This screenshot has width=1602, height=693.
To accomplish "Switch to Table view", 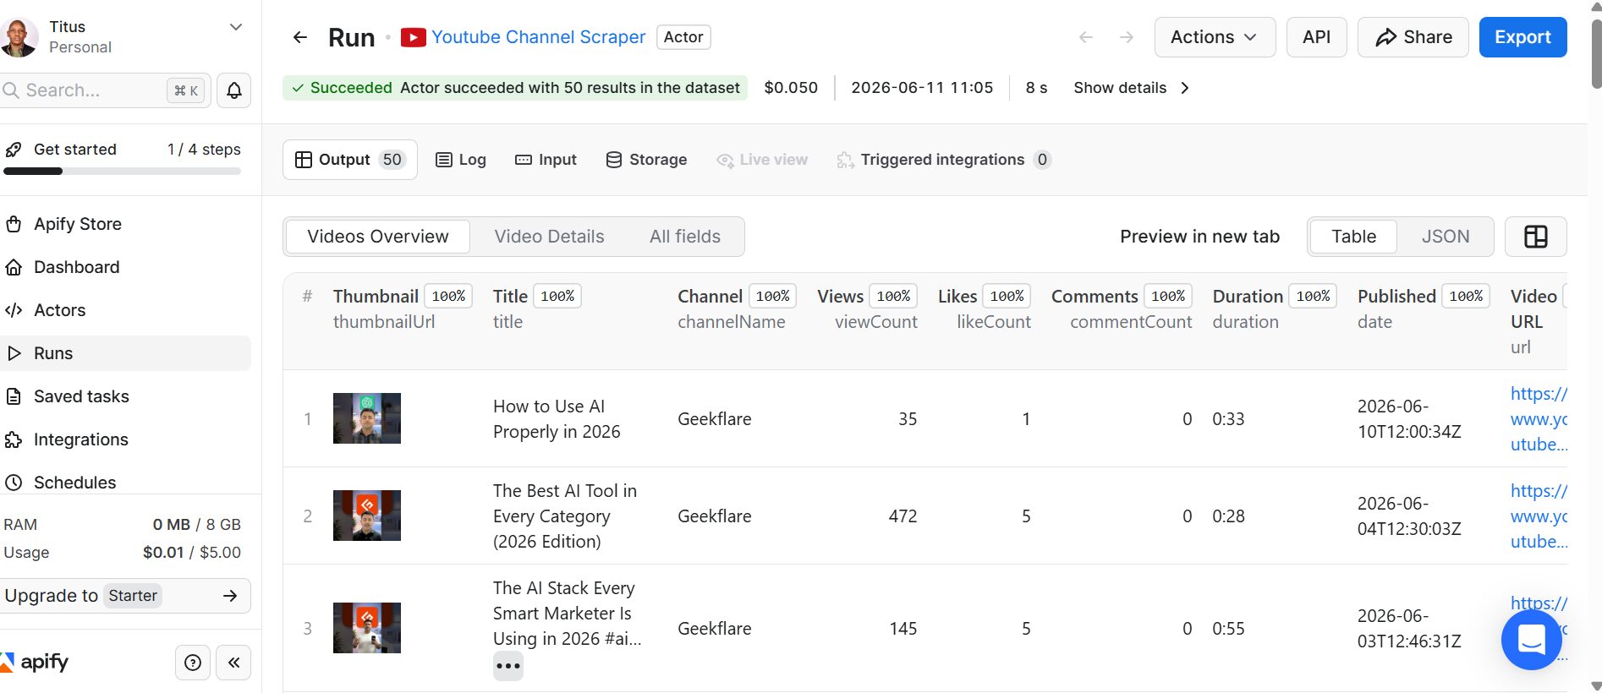I will 1353,237.
